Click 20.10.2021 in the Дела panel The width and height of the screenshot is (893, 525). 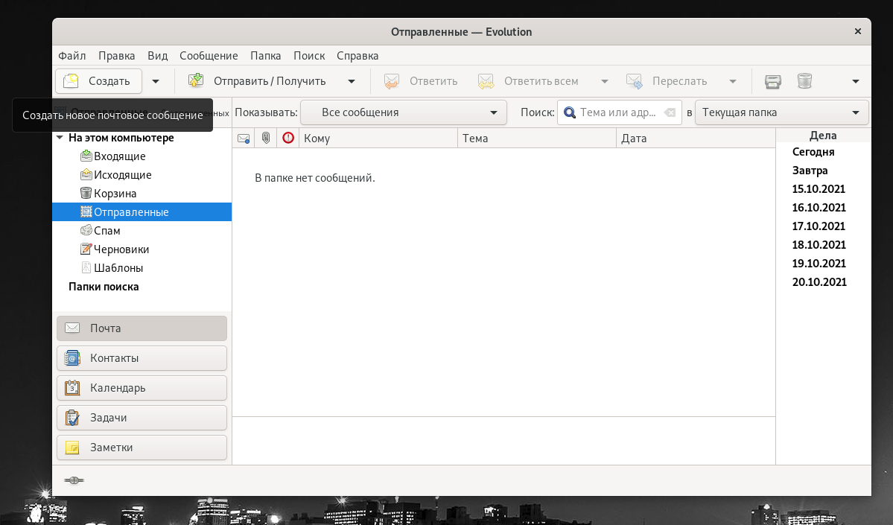click(x=819, y=282)
